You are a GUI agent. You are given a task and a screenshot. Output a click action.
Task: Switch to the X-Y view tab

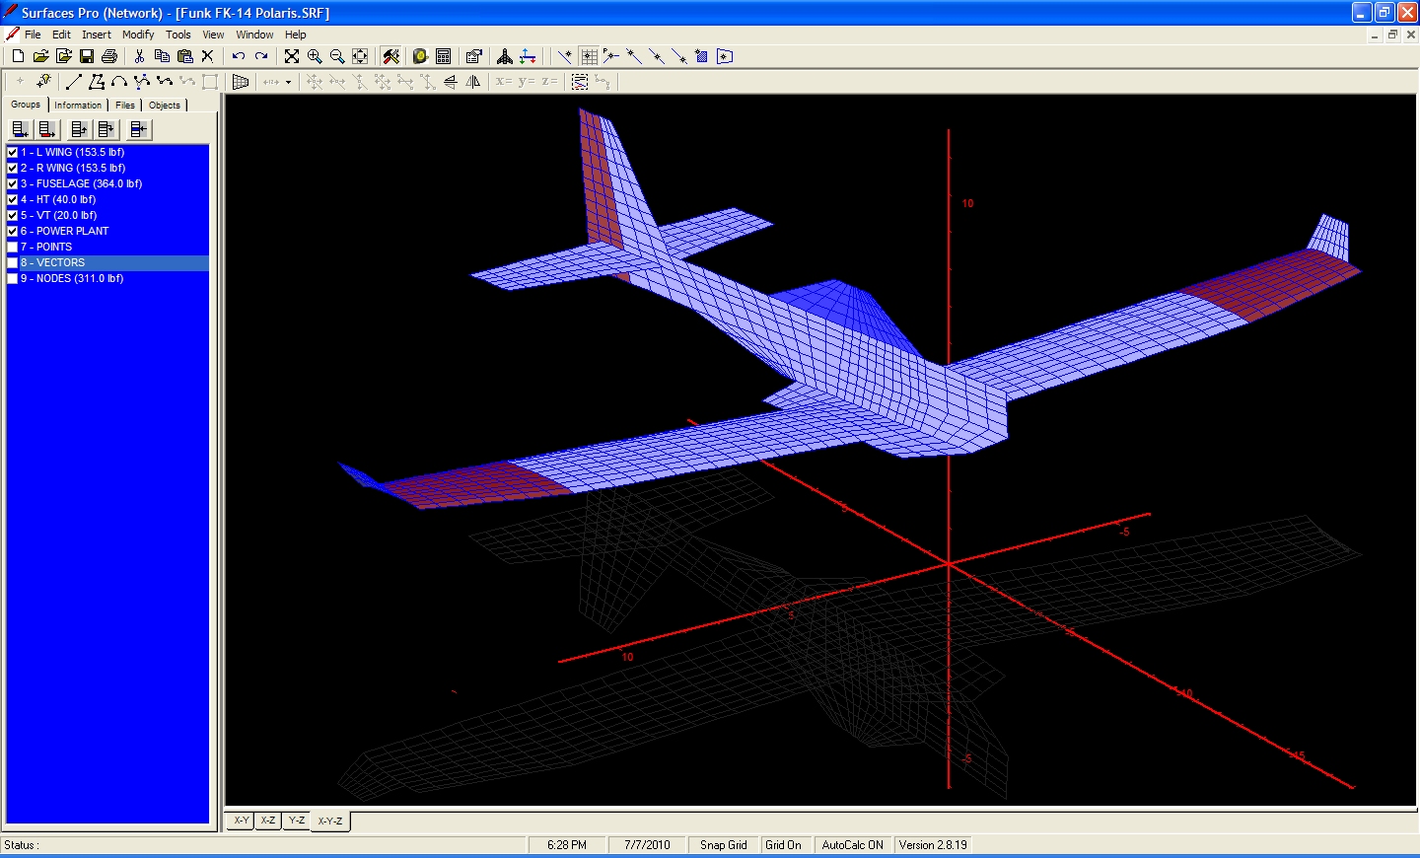[242, 821]
